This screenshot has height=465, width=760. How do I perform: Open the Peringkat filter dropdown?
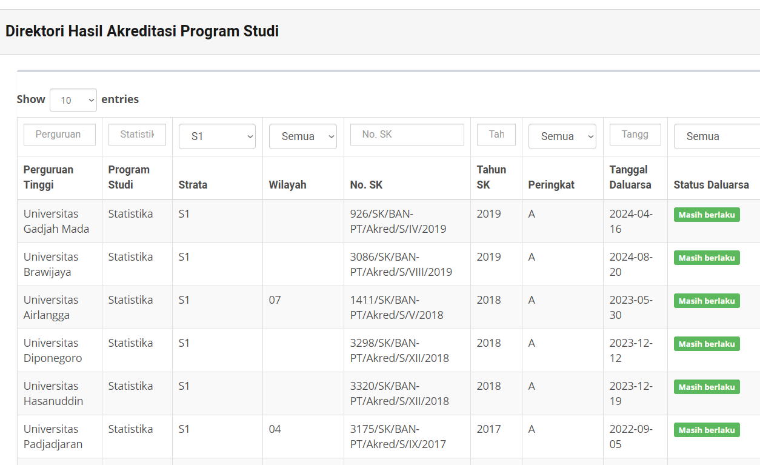pyautogui.click(x=562, y=136)
